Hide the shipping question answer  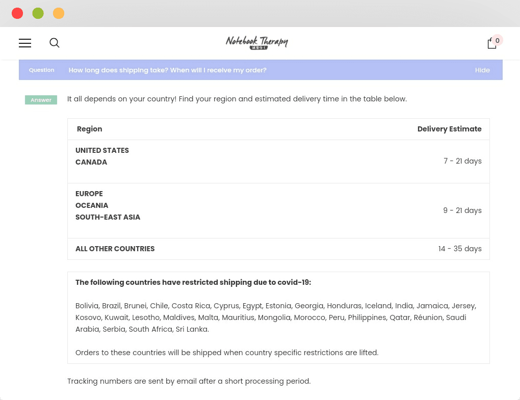482,70
